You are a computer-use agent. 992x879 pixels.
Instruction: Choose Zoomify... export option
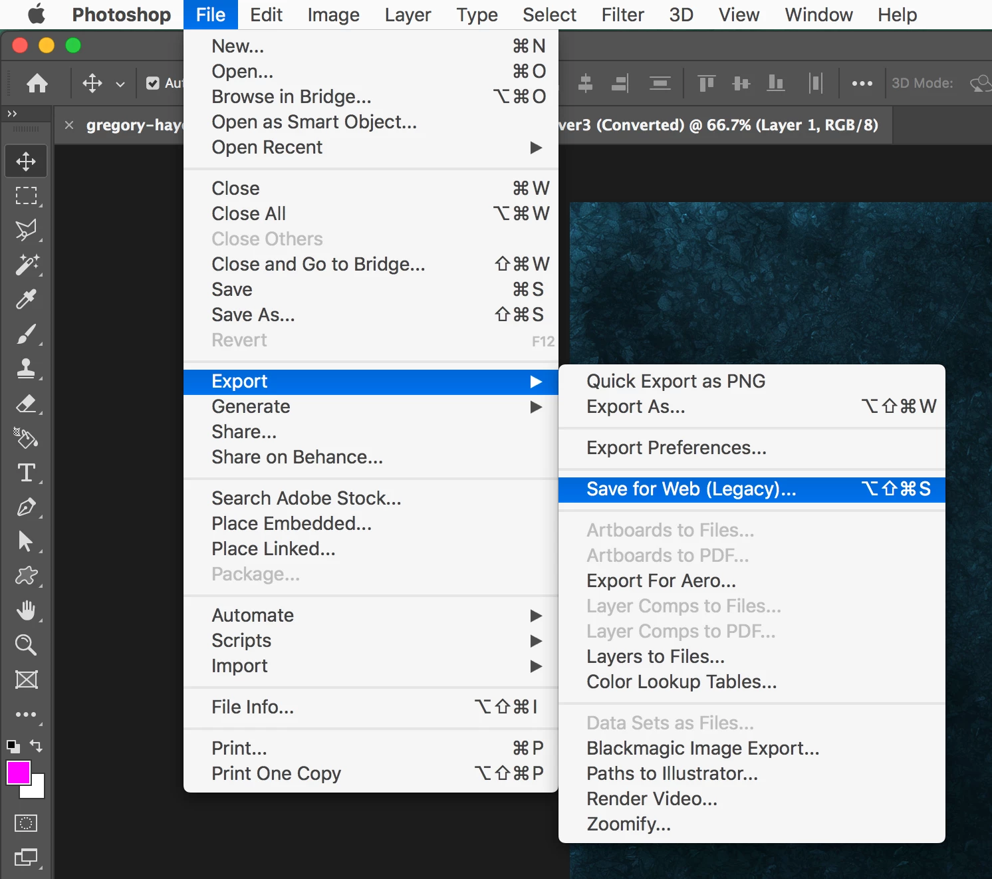[x=752, y=824]
